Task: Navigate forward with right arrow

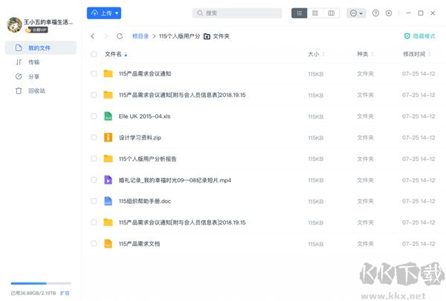Action: pyautogui.click(x=106, y=36)
